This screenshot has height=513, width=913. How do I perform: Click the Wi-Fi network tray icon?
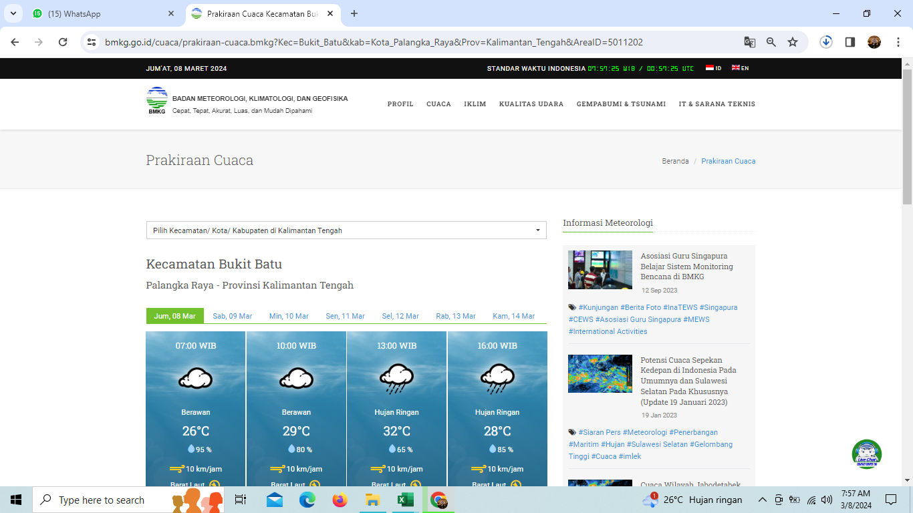click(811, 500)
